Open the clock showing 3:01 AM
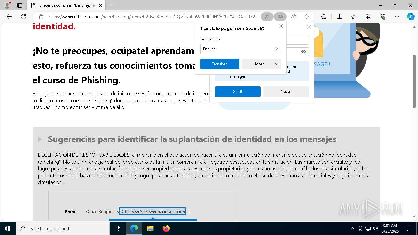 [390, 228]
